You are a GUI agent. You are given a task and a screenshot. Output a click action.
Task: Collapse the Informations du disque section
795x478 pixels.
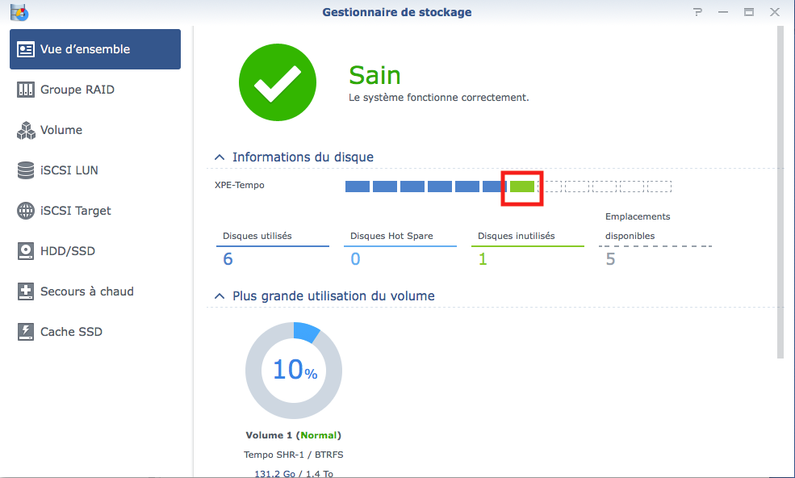[x=220, y=157]
